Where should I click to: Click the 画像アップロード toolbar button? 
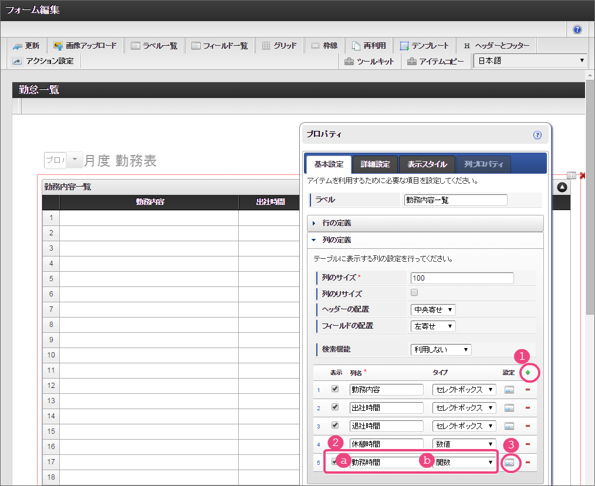pyautogui.click(x=84, y=46)
